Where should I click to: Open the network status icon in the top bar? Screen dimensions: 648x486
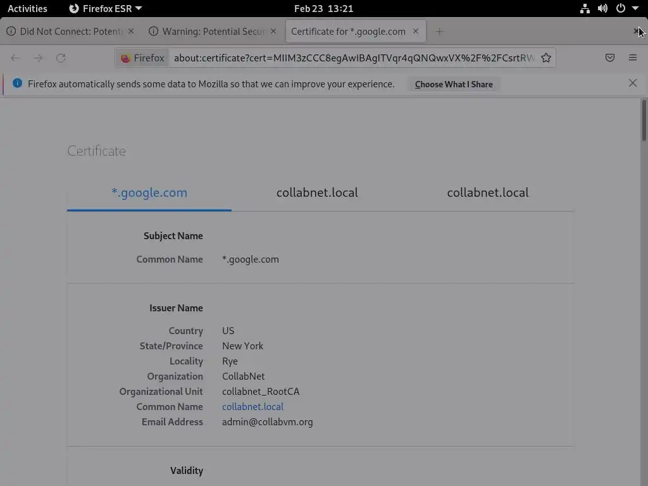(x=584, y=8)
